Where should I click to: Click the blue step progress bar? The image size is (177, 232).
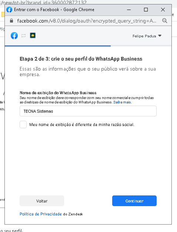click(58, 46)
